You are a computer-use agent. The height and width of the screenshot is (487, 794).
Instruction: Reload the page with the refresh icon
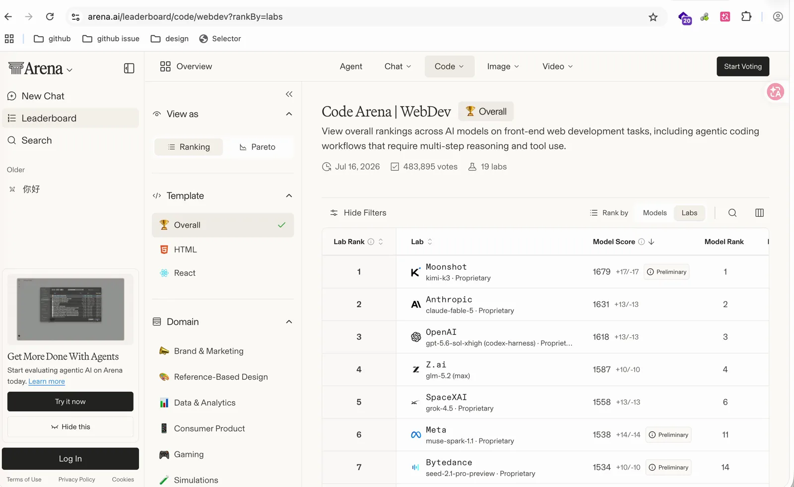pyautogui.click(x=50, y=17)
